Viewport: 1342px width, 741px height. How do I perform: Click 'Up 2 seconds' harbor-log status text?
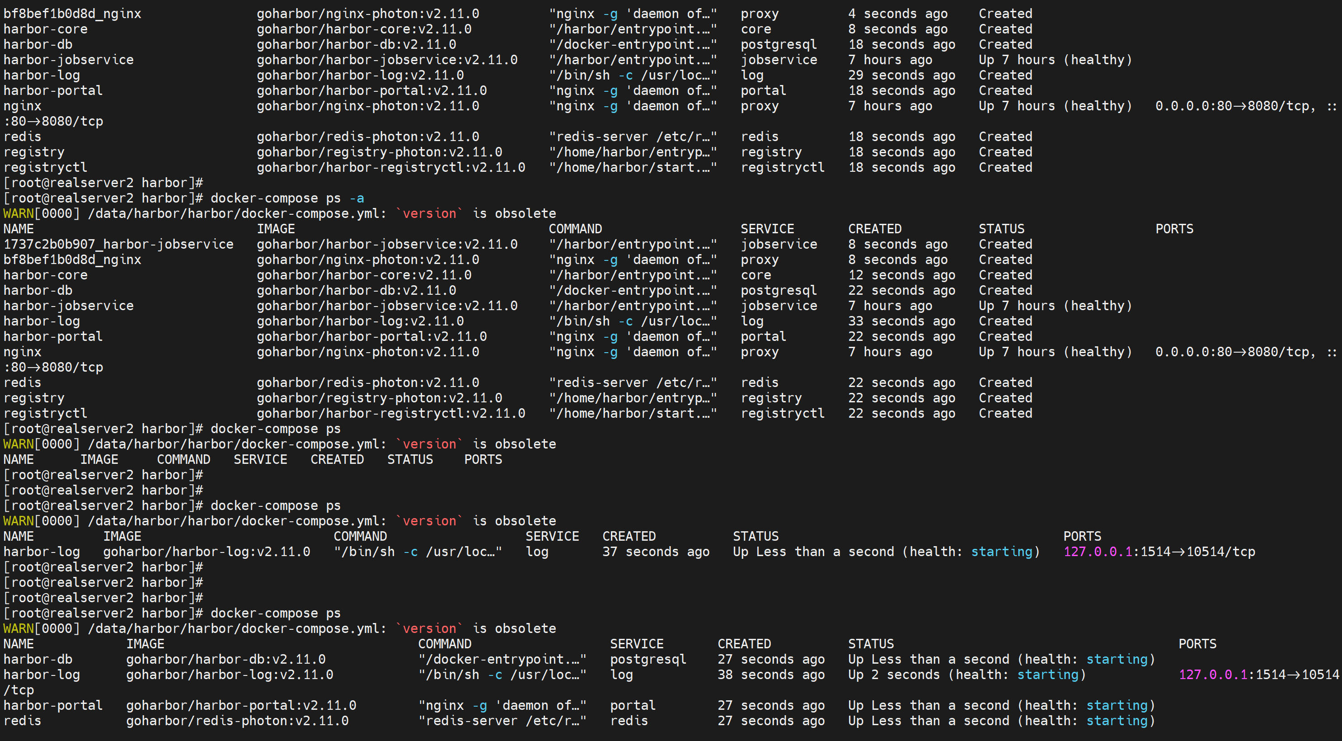pyautogui.click(x=893, y=675)
